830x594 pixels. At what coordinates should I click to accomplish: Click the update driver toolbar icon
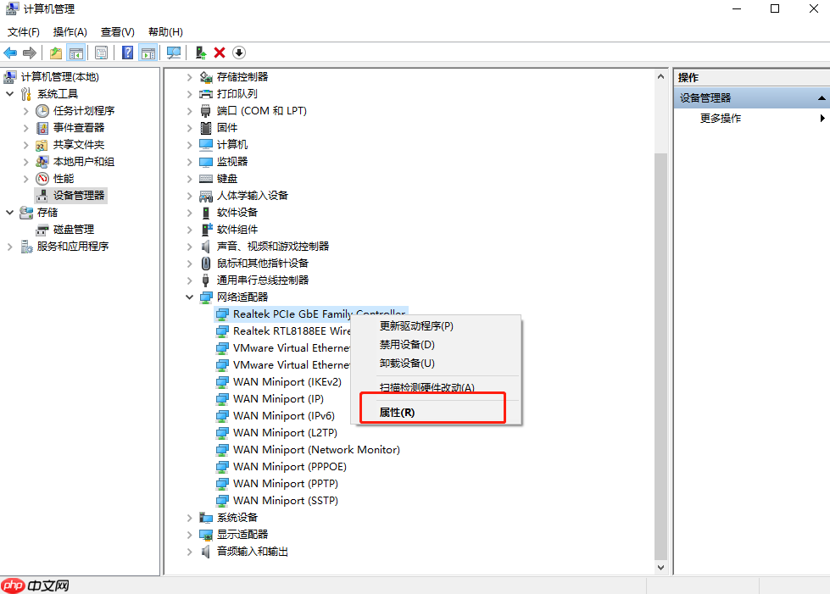201,53
